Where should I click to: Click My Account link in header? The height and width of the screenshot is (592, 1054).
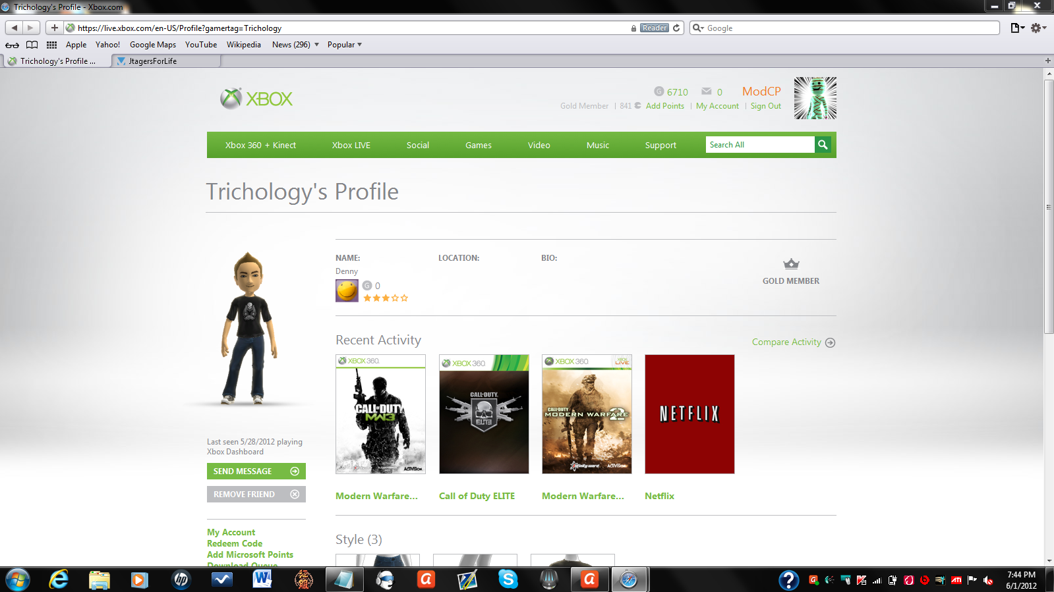[x=717, y=106]
